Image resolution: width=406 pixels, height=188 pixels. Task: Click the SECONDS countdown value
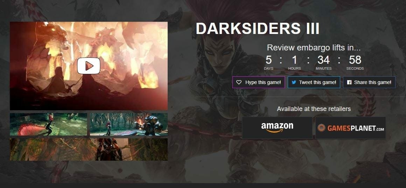coord(355,60)
